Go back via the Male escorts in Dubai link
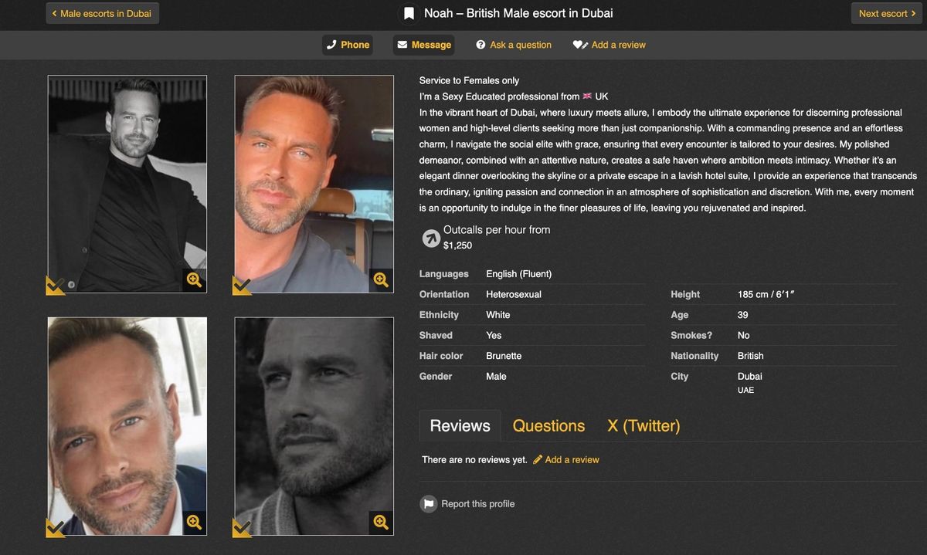The image size is (927, 555). tap(101, 12)
